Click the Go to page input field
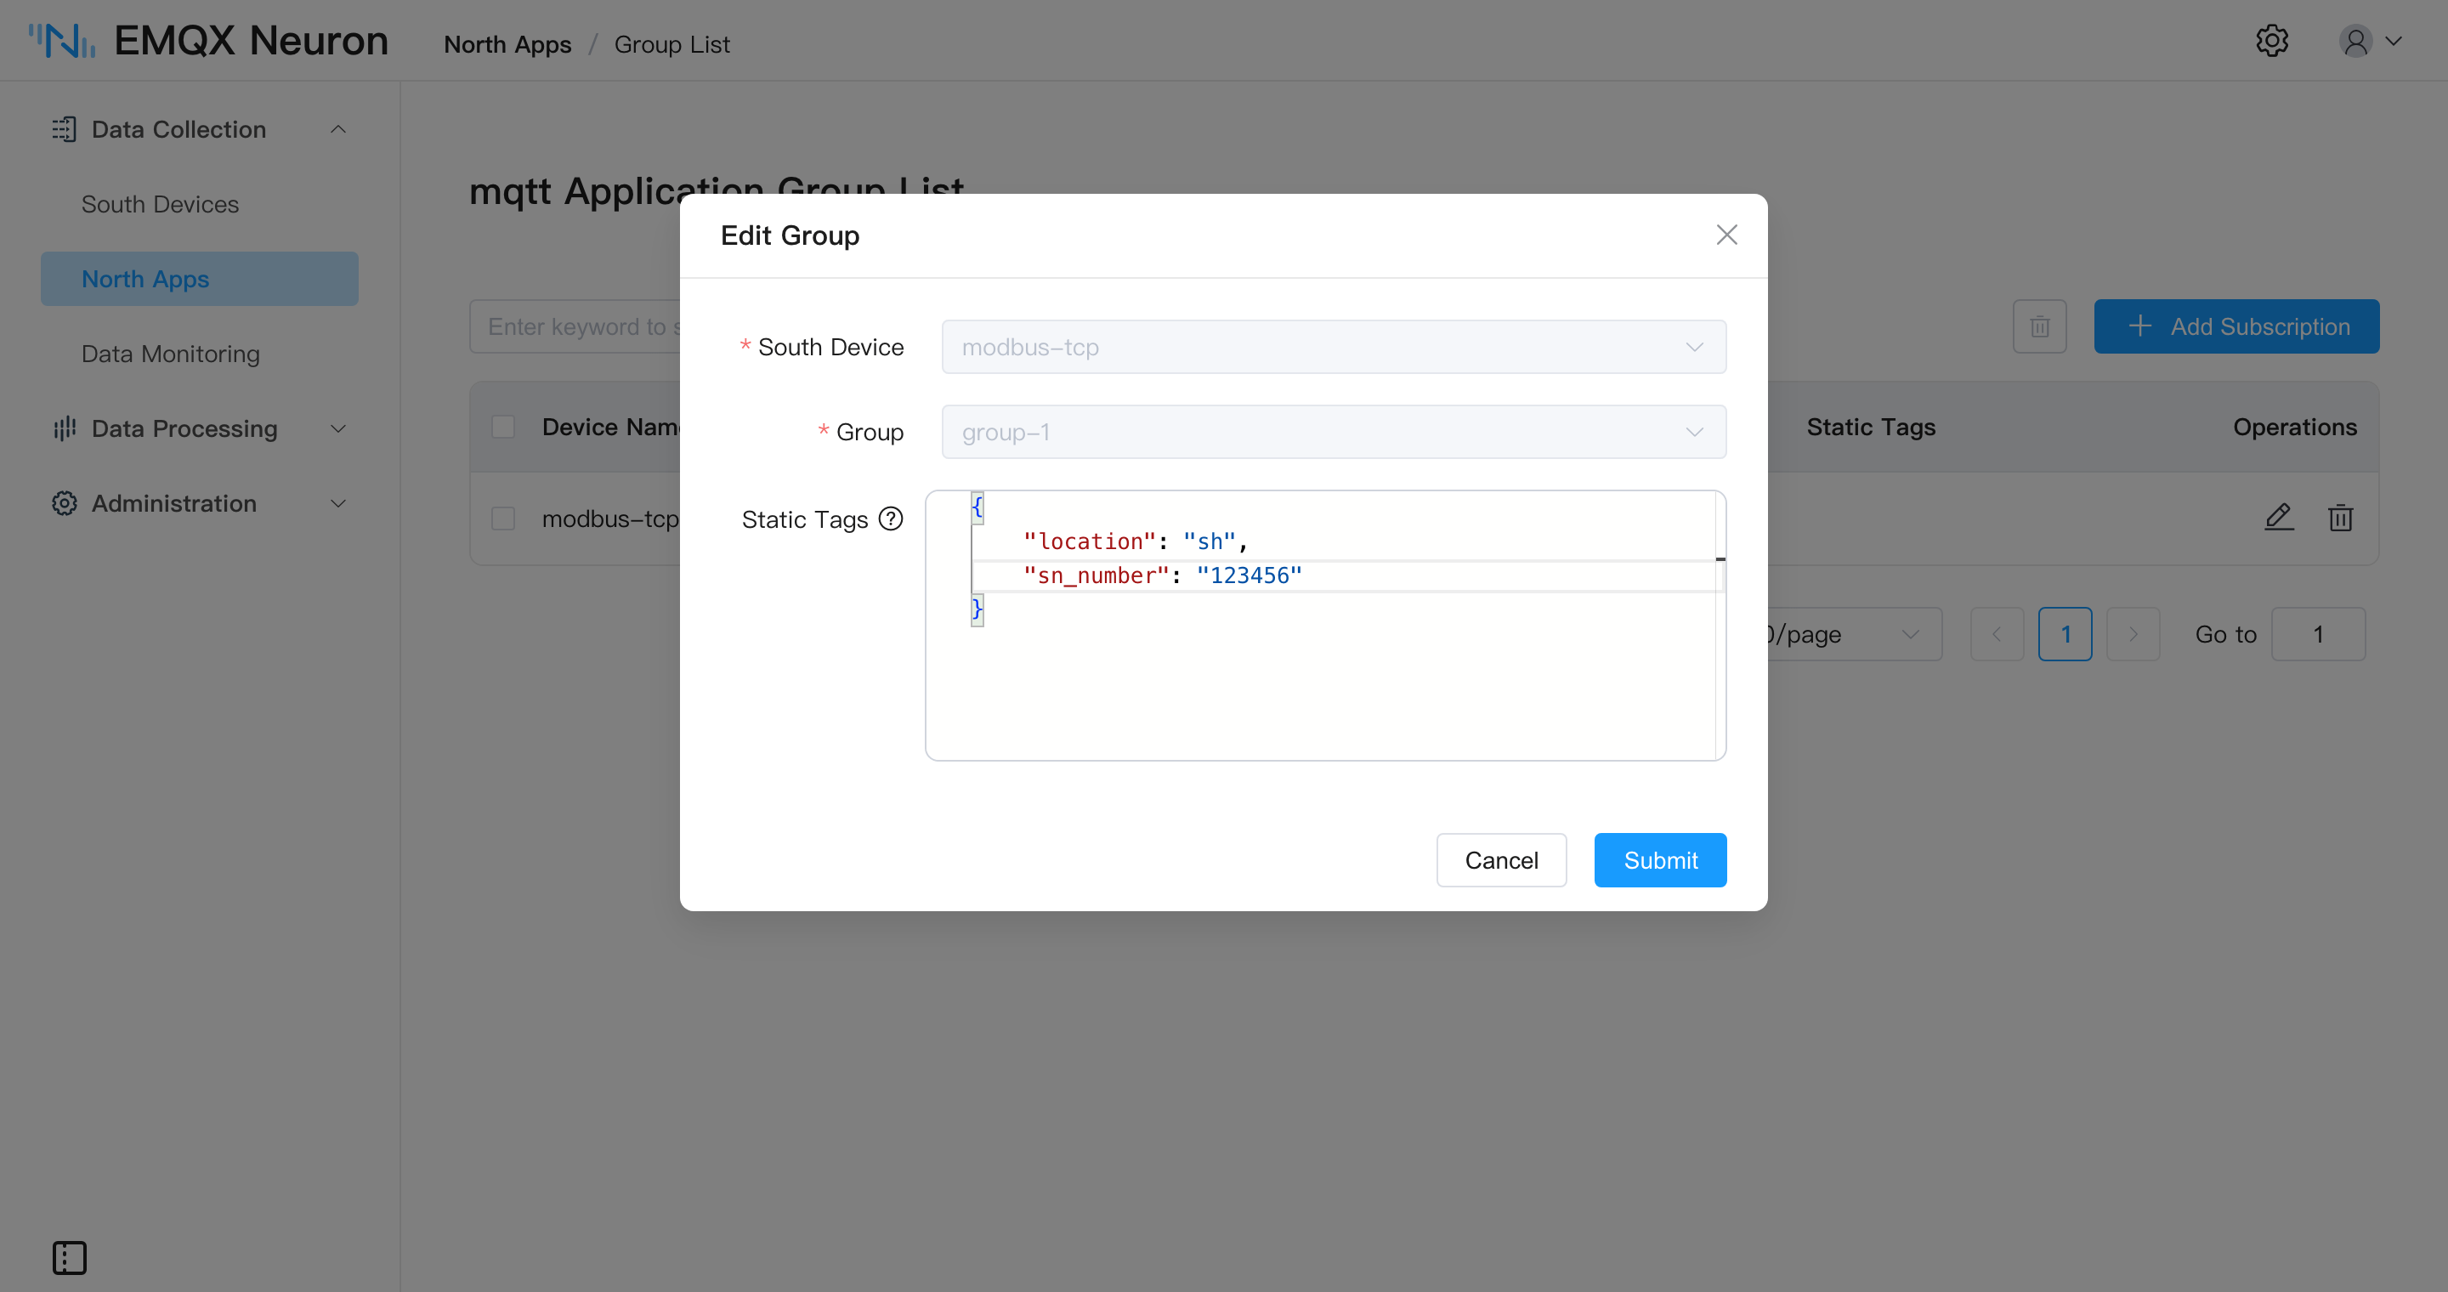This screenshot has height=1292, width=2448. [2318, 633]
